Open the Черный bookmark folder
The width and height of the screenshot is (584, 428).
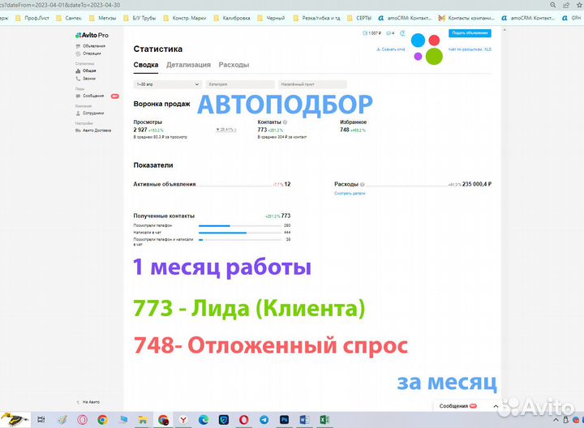[271, 18]
